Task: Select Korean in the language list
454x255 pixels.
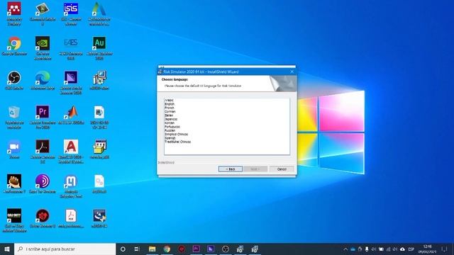Action: [x=170, y=123]
